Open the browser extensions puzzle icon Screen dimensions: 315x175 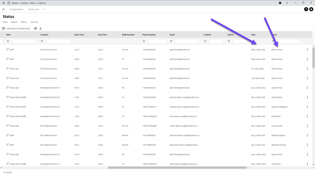click(x=280, y=3)
